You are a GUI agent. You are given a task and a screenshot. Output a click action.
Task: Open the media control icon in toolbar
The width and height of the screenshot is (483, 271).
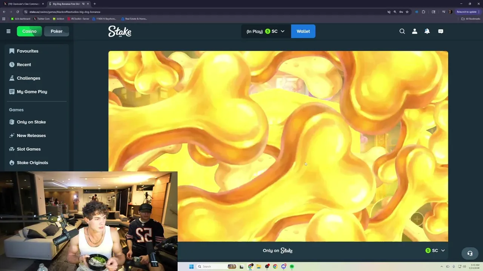[443, 12]
